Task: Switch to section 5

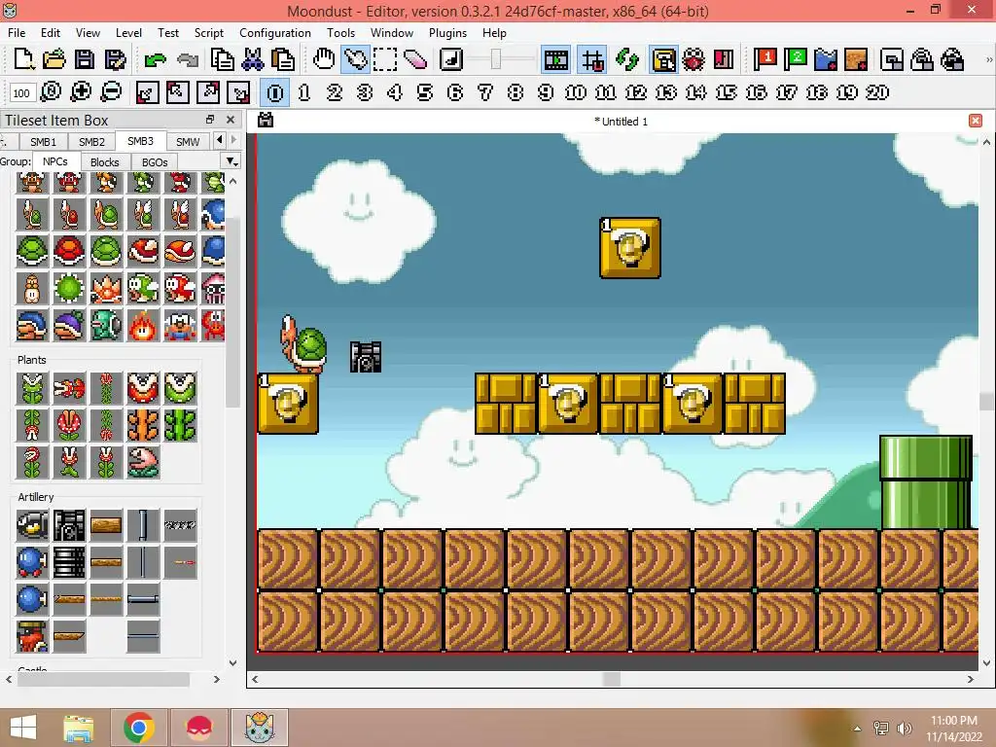Action: click(425, 92)
